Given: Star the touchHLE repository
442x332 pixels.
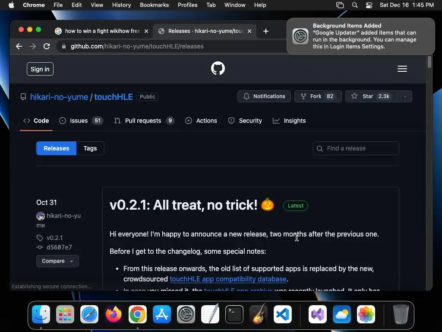Looking at the screenshot, I should coord(372,96).
